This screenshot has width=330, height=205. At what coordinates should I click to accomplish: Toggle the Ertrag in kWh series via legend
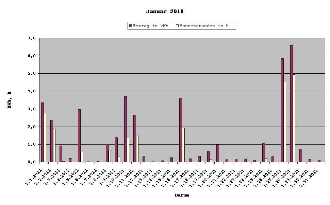(151, 25)
